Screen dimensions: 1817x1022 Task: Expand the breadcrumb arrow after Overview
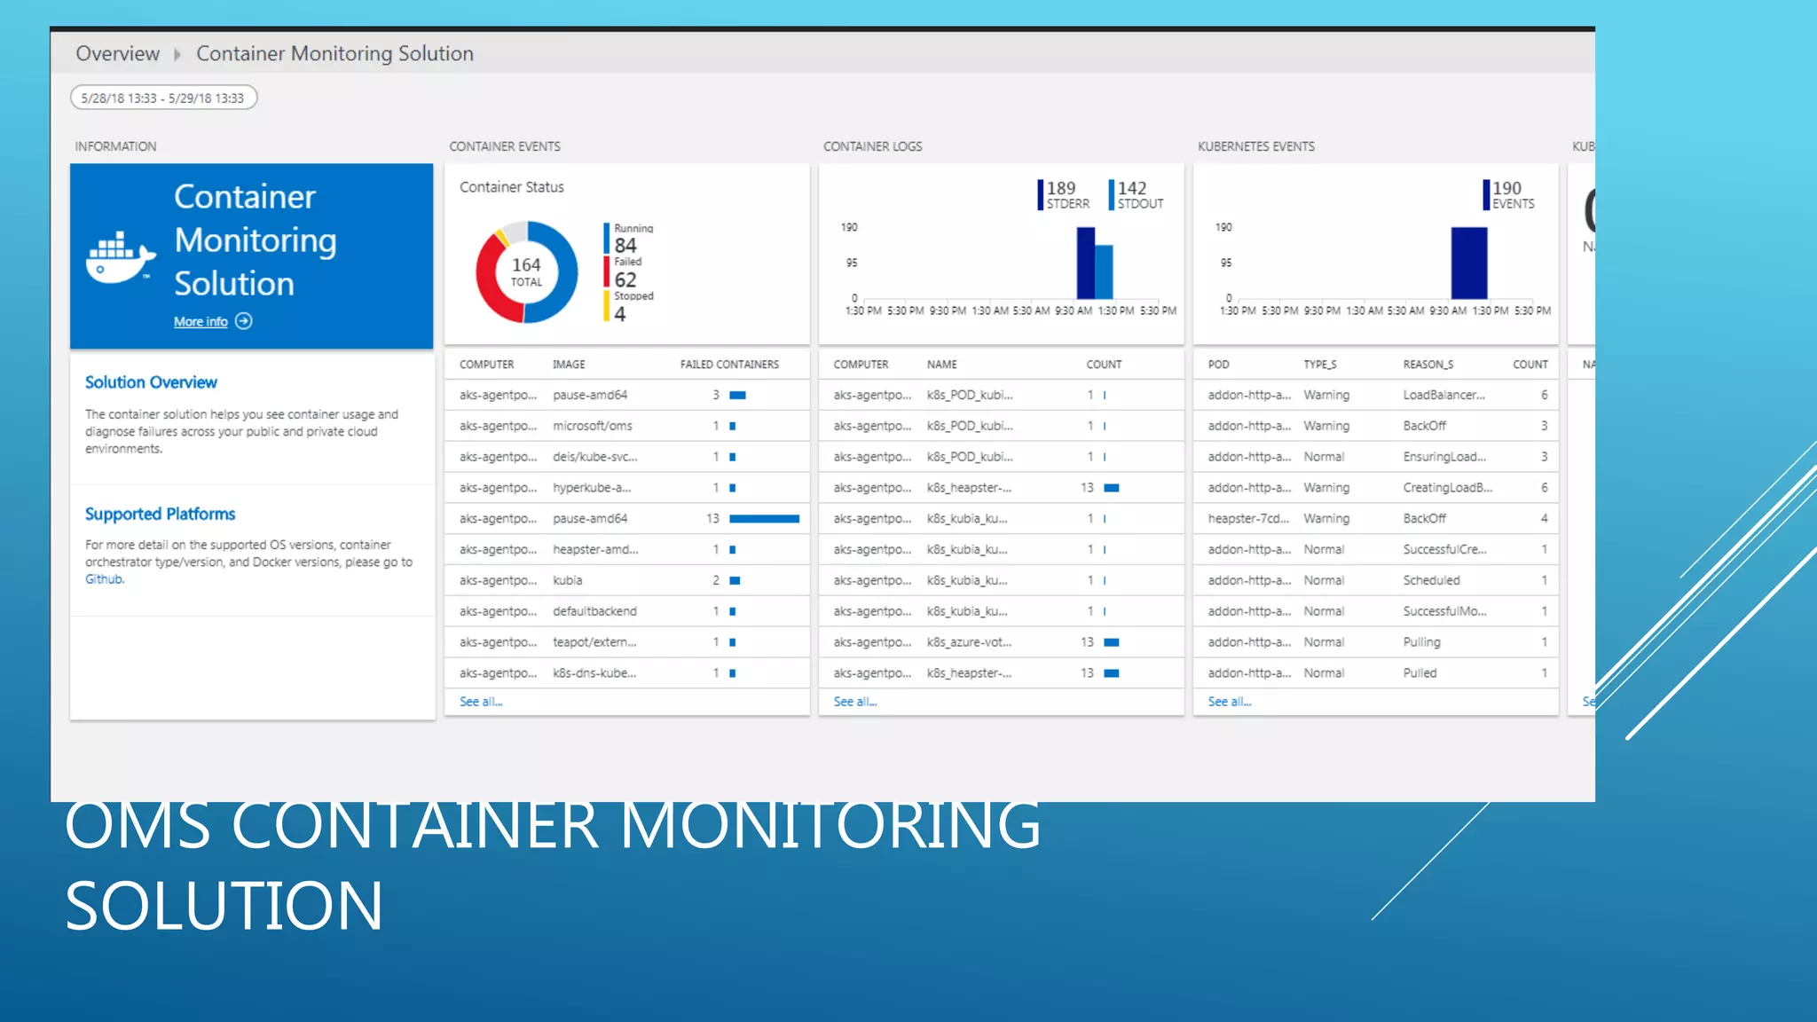[177, 54]
